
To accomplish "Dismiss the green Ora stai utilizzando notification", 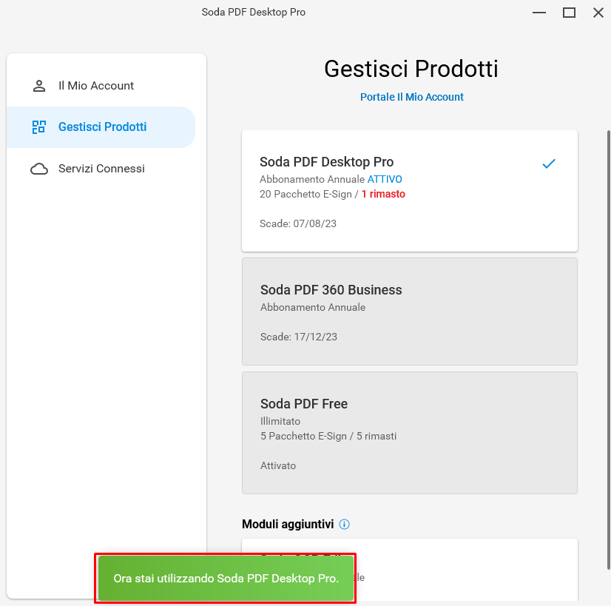I will (226, 579).
